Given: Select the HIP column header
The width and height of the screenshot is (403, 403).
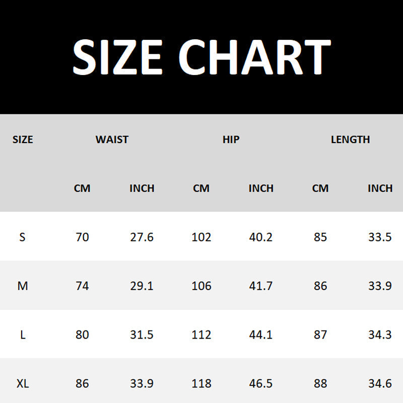Looking at the screenshot, I should click(x=231, y=140).
